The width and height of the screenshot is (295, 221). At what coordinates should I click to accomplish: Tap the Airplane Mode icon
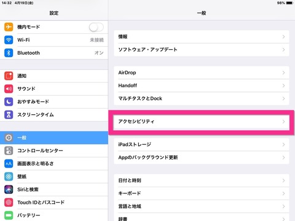point(9,27)
